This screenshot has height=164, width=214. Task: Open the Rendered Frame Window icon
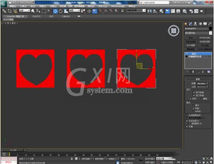(196, 11)
